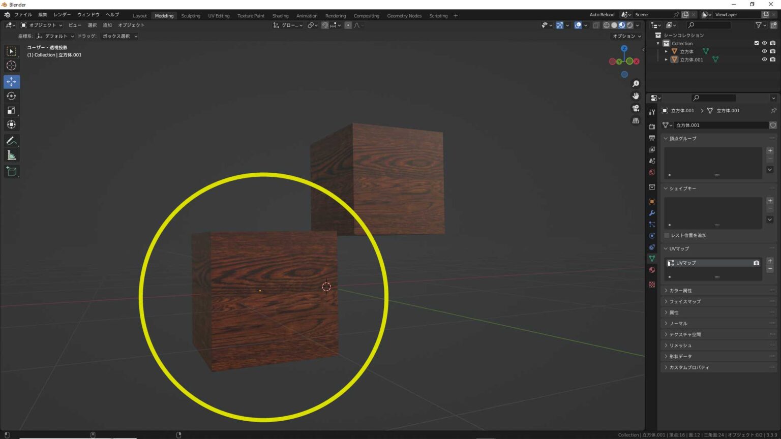This screenshot has height=439, width=781.
Task: Select the Move tool in the toolbar
Action: click(x=11, y=81)
